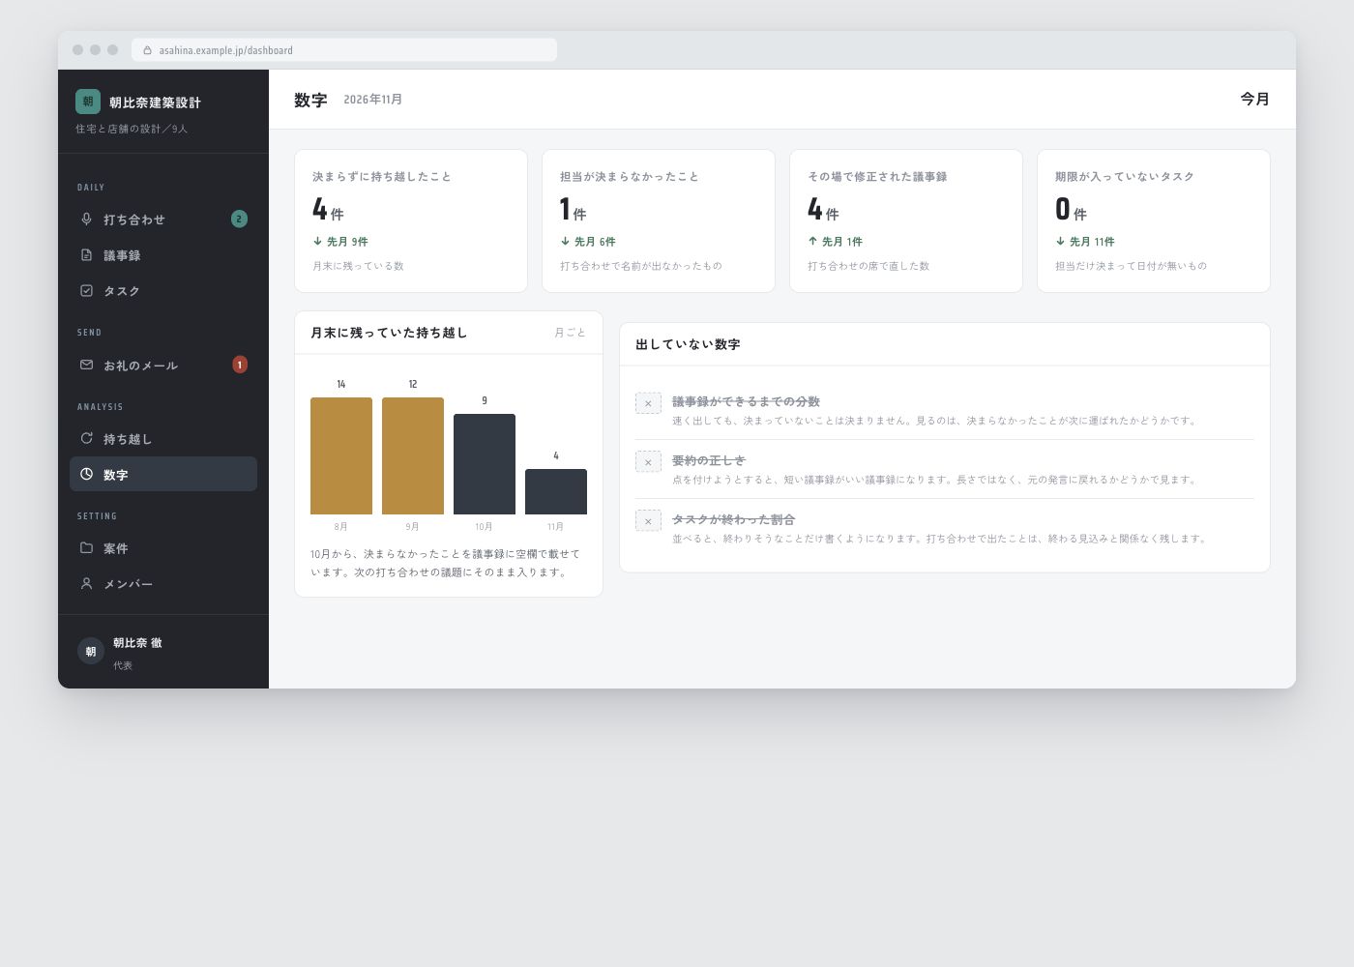This screenshot has height=967, width=1354.
Task: Open the その場で修正された議事録 card
Action: point(906,220)
